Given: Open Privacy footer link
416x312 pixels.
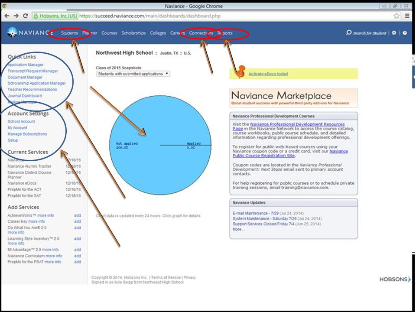Looking at the screenshot, I should coord(190,277).
